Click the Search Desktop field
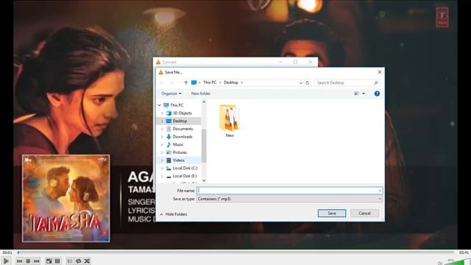Image resolution: width=471 pixels, height=265 pixels. tap(347, 82)
